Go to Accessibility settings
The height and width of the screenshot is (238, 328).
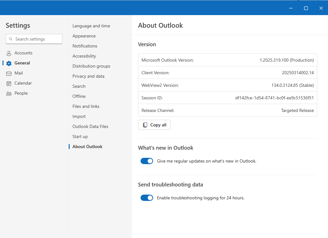click(84, 56)
